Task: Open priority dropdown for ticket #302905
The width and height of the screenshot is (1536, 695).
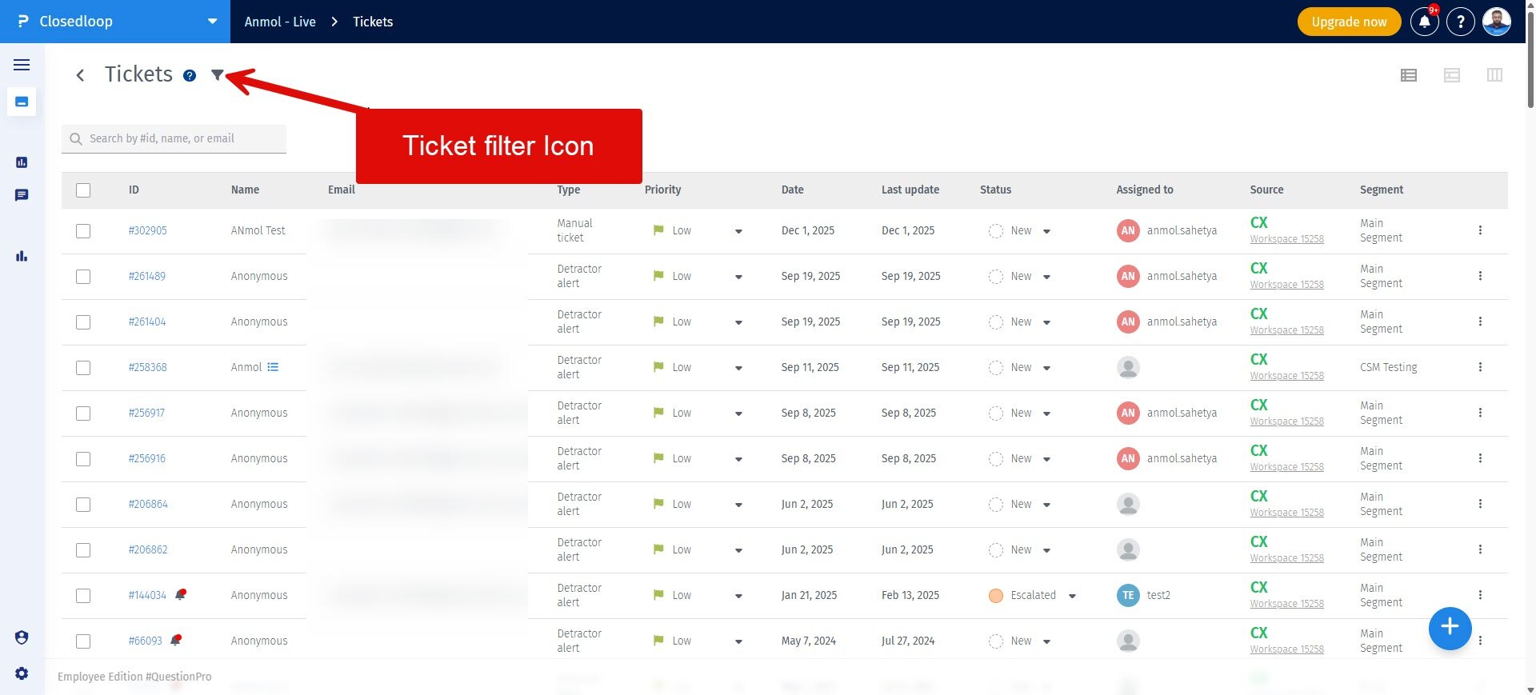Action: click(738, 231)
